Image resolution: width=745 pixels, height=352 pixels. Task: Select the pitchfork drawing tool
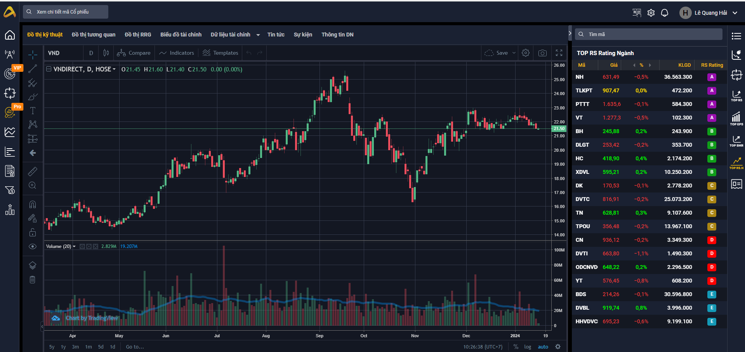click(x=33, y=83)
